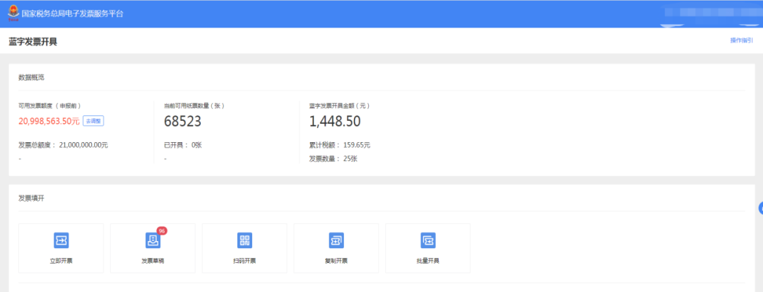
Task: Open the 发票草稿 drafts icon
Action: 153,240
